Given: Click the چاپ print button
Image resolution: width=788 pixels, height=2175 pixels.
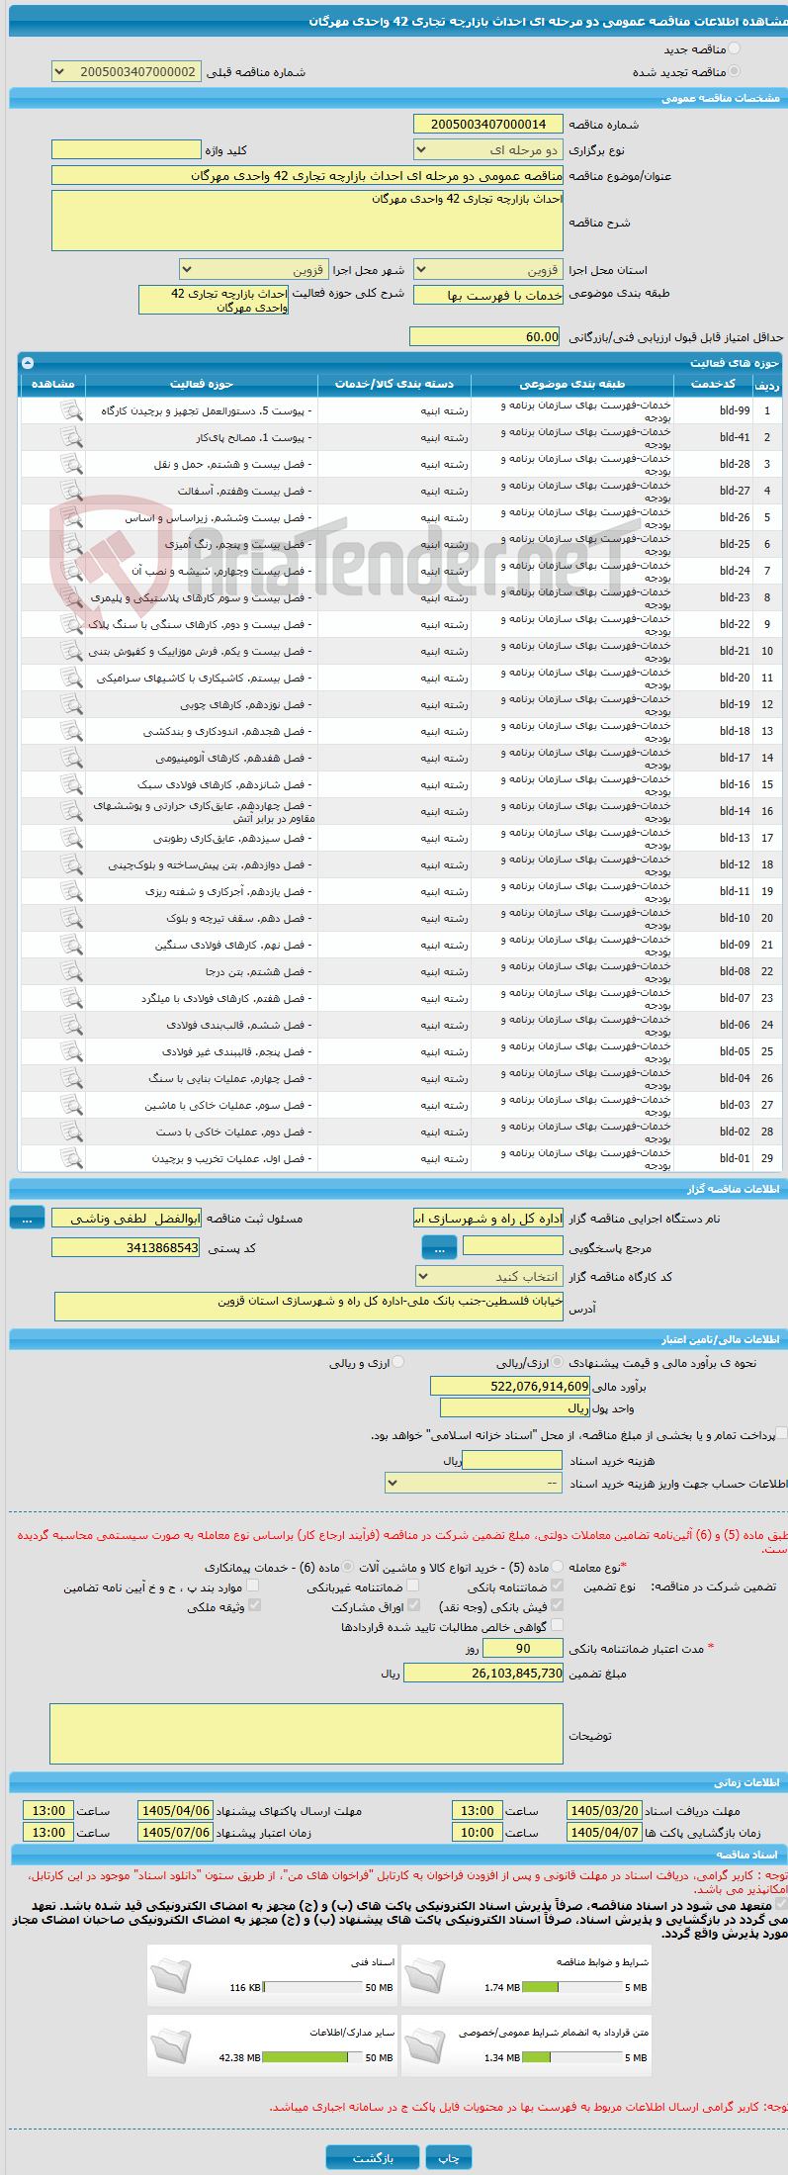Looking at the screenshot, I should click(x=449, y=2156).
